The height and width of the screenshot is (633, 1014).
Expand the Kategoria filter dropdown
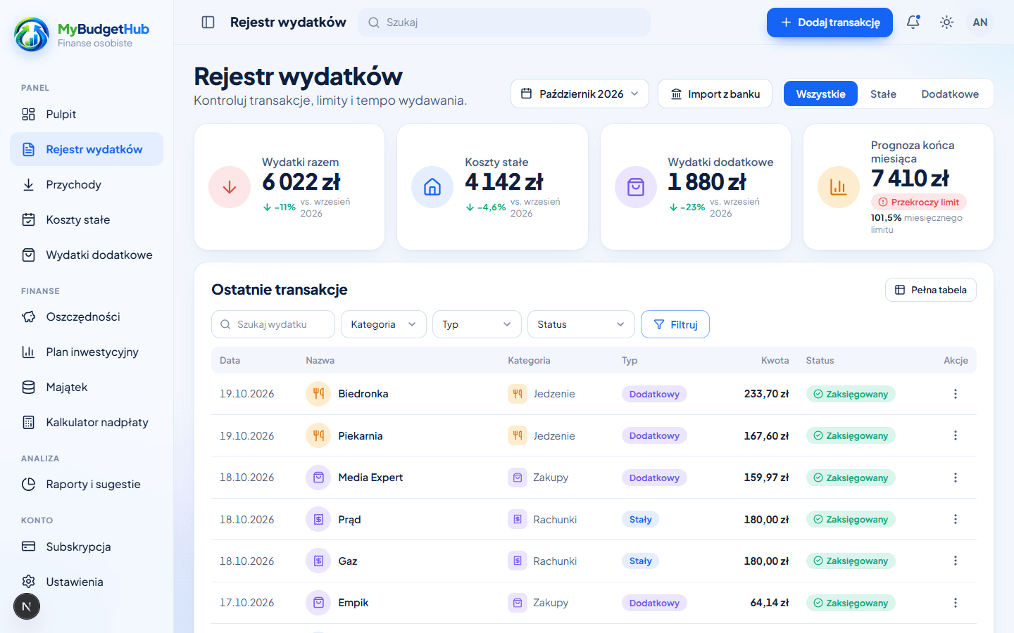(384, 324)
